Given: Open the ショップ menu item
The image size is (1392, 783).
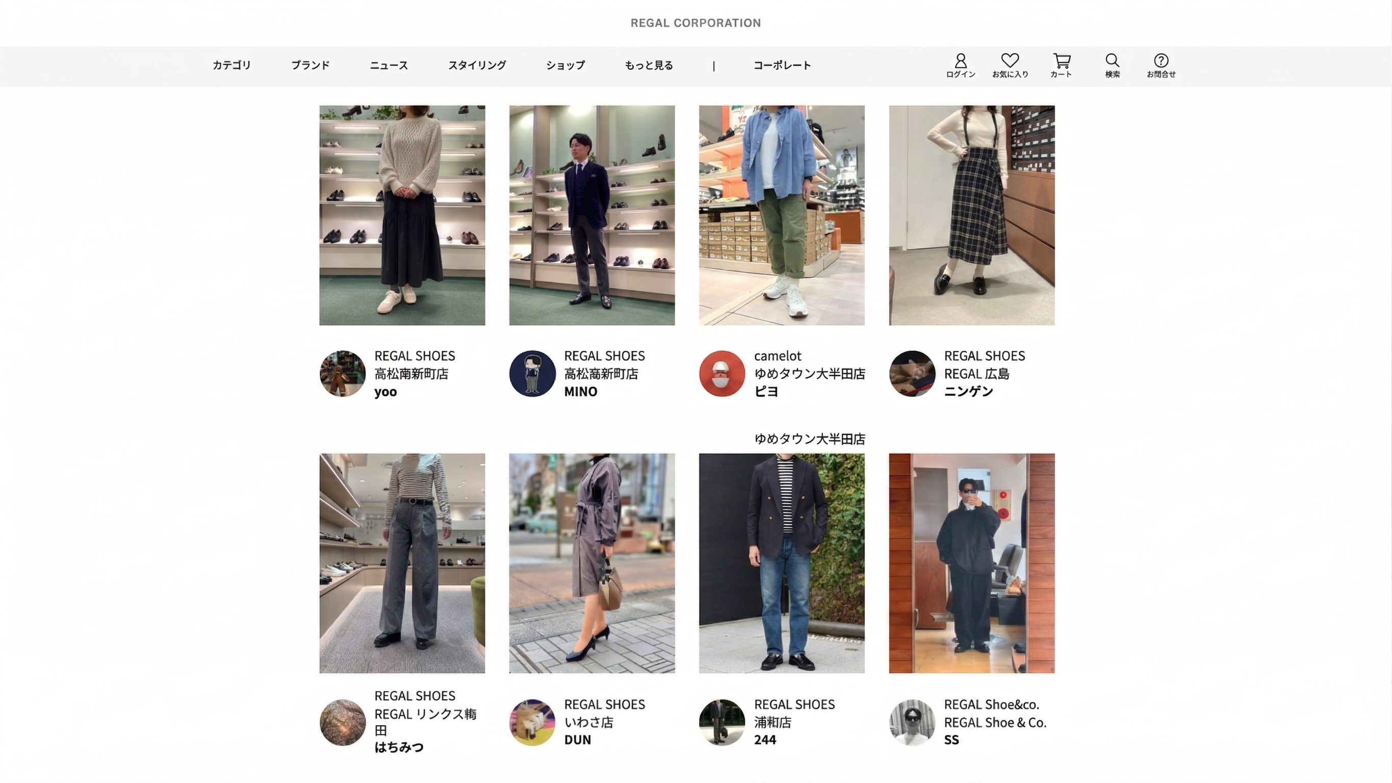Looking at the screenshot, I should (564, 65).
